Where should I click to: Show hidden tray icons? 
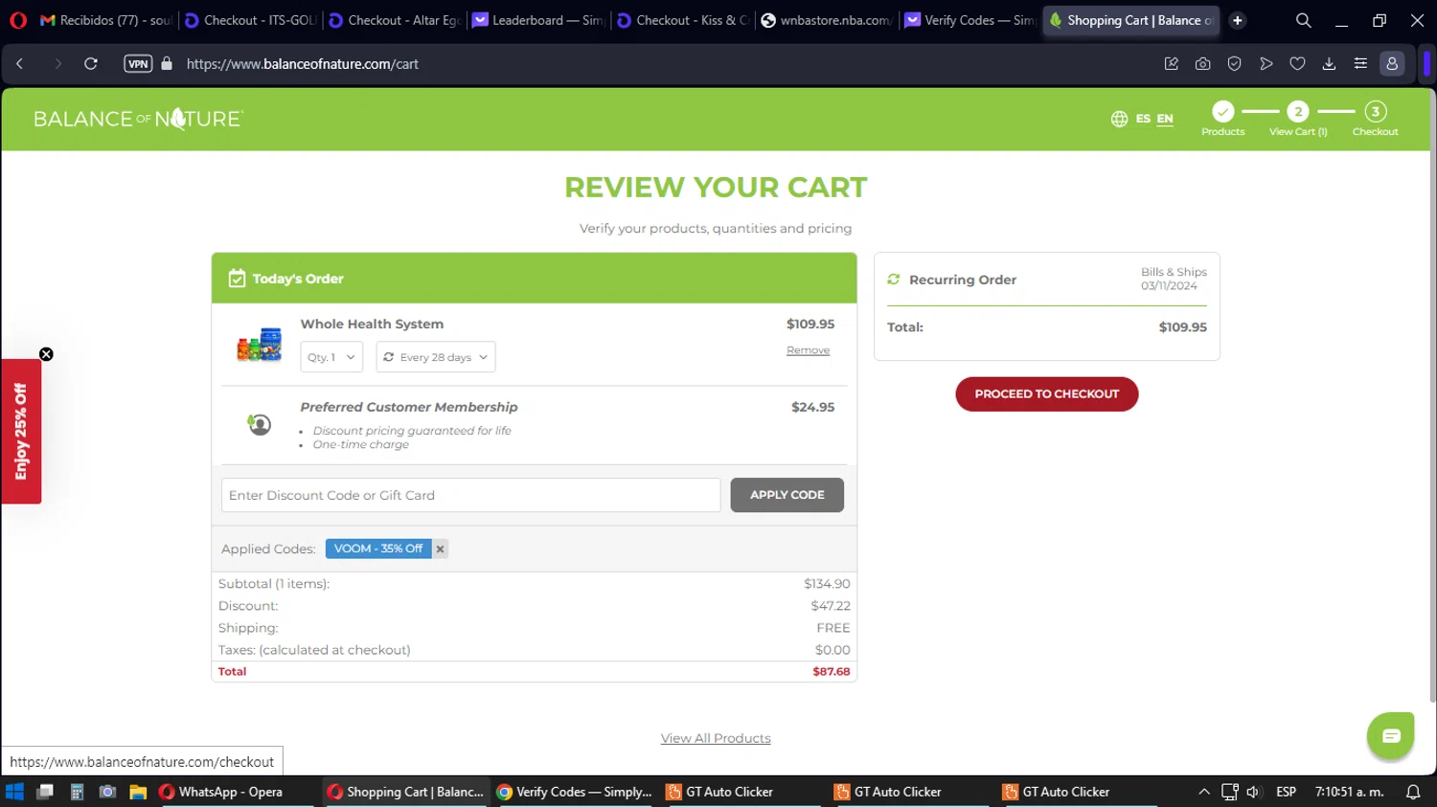[1204, 792]
